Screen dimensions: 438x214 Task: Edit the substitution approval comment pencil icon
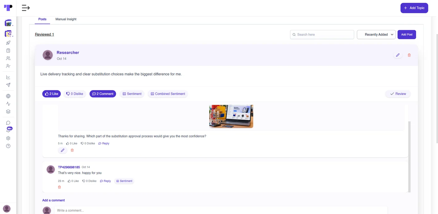tap(63, 150)
